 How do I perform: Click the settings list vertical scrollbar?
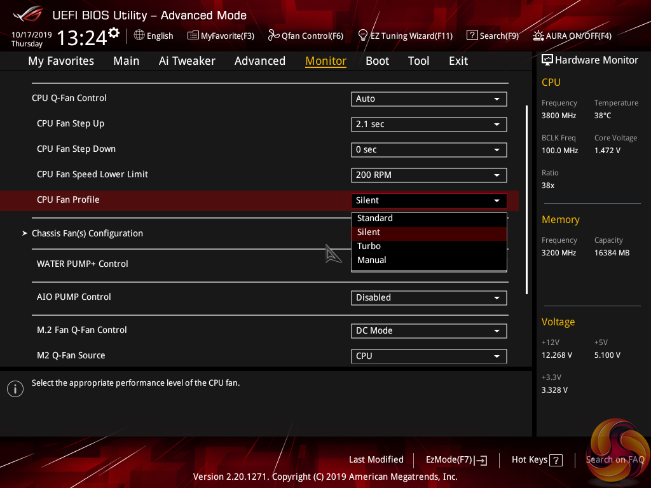[526, 200]
